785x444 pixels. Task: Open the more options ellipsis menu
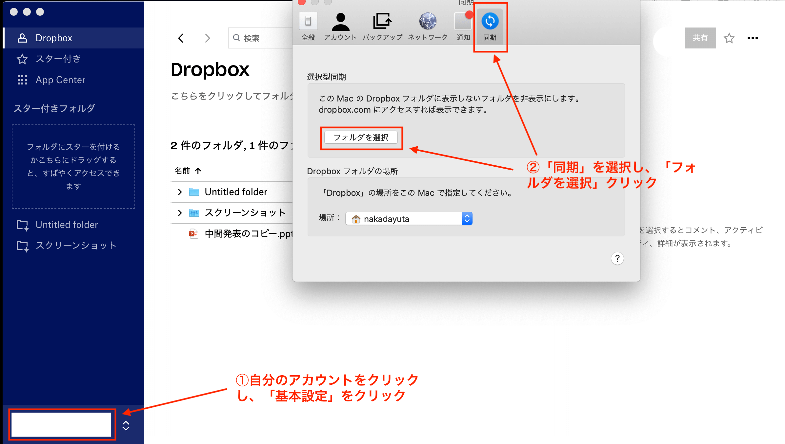tap(753, 38)
